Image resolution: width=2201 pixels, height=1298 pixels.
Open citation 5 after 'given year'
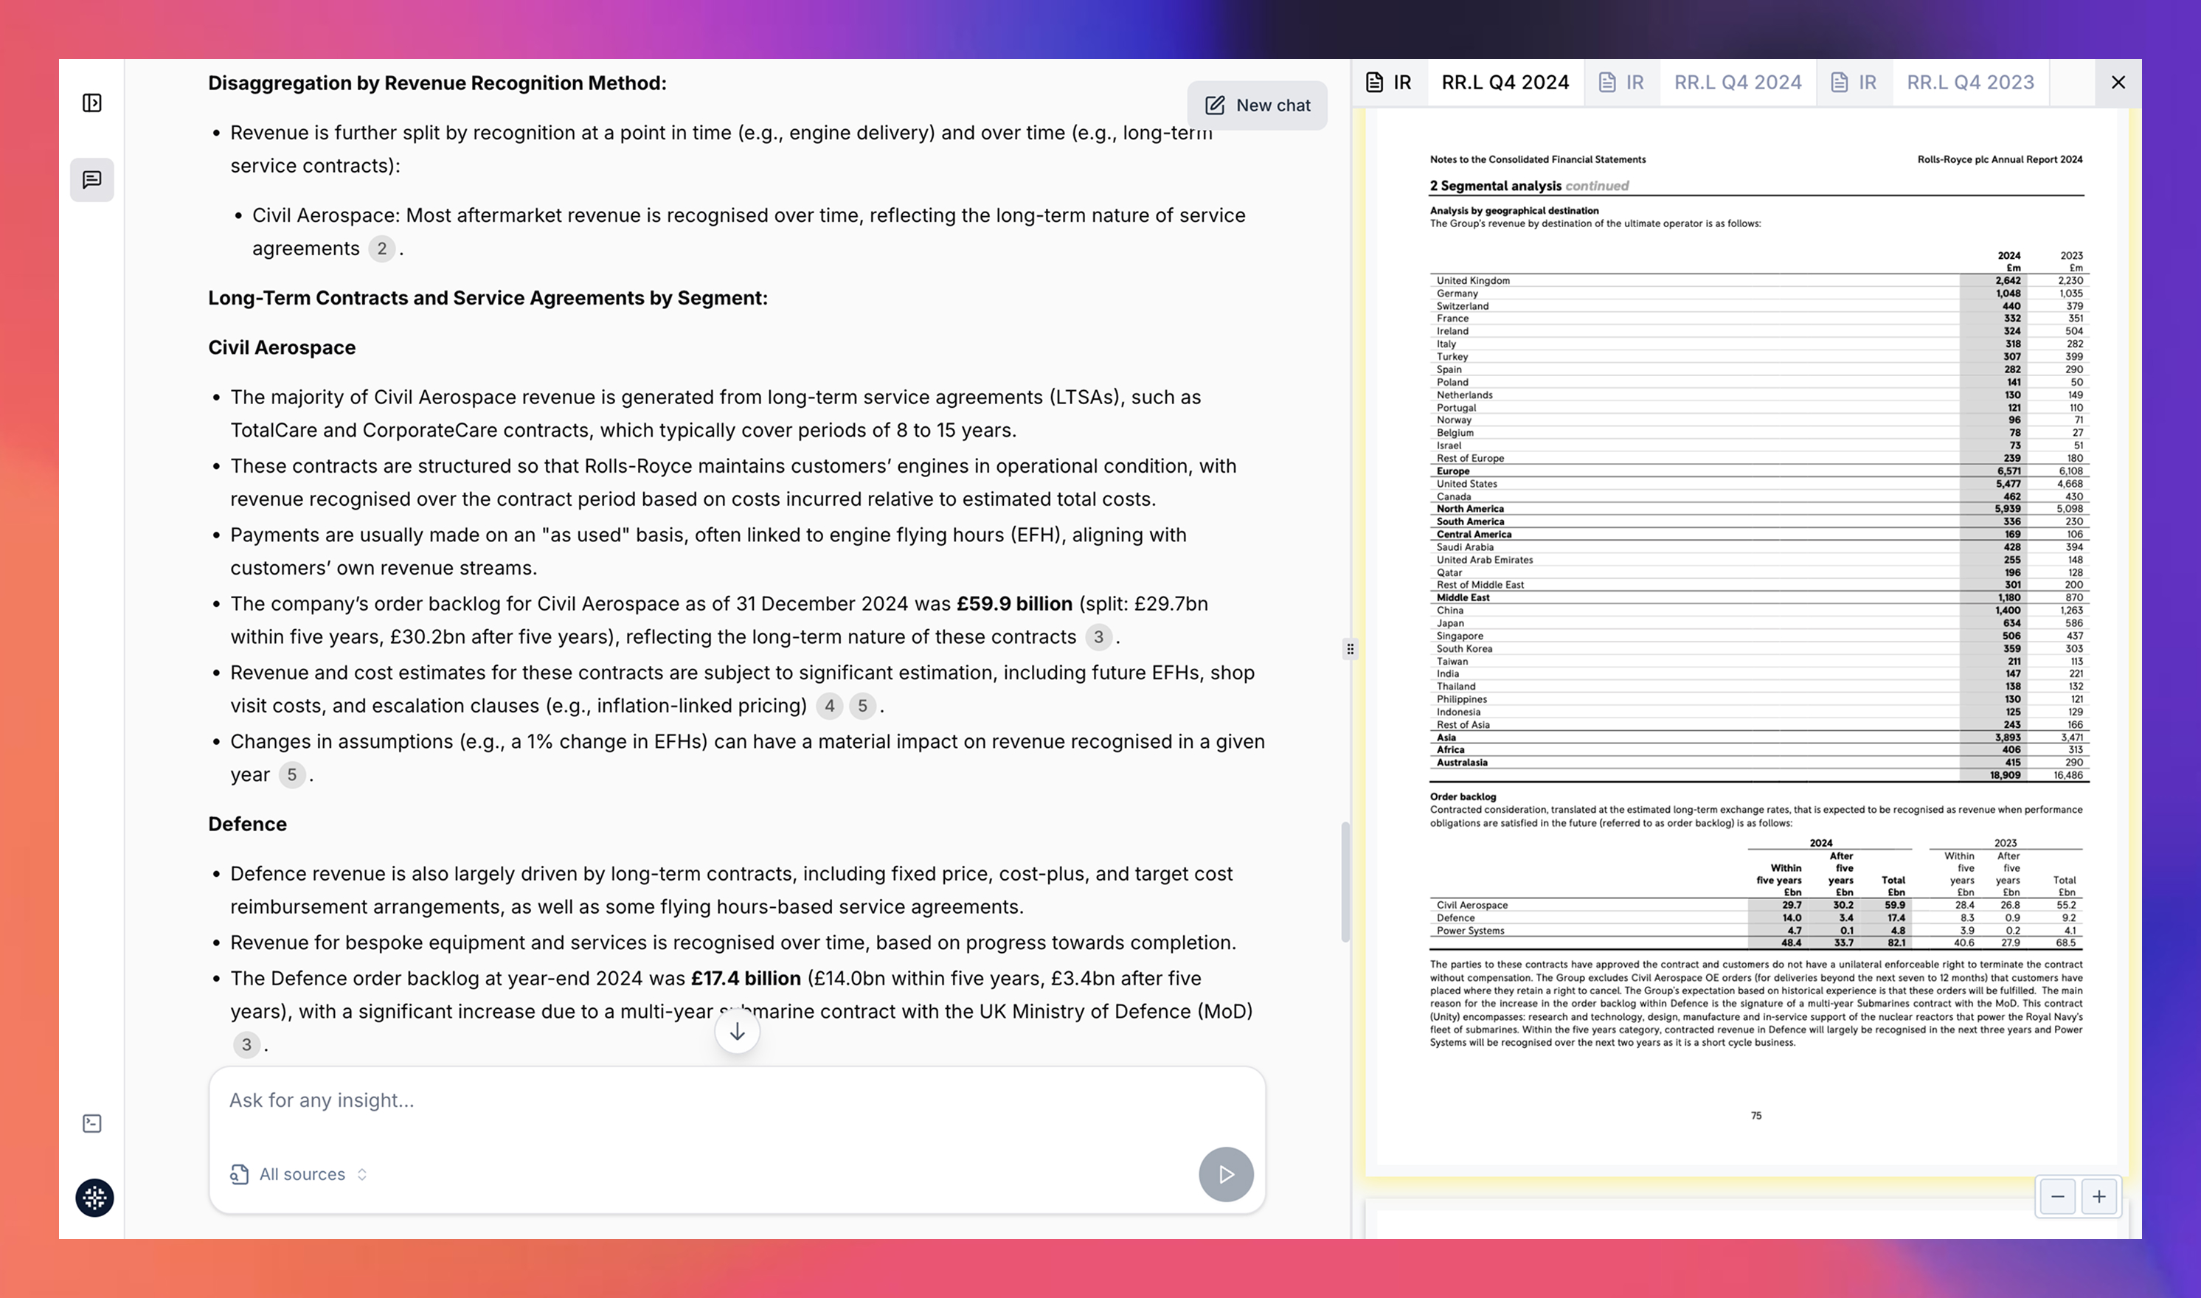coord(292,775)
